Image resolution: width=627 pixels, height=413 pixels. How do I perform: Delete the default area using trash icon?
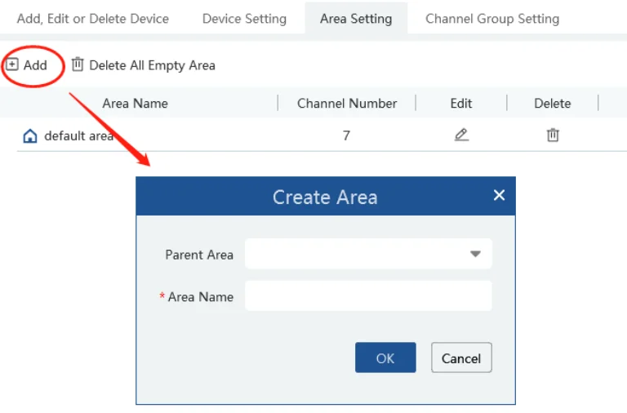pyautogui.click(x=553, y=135)
